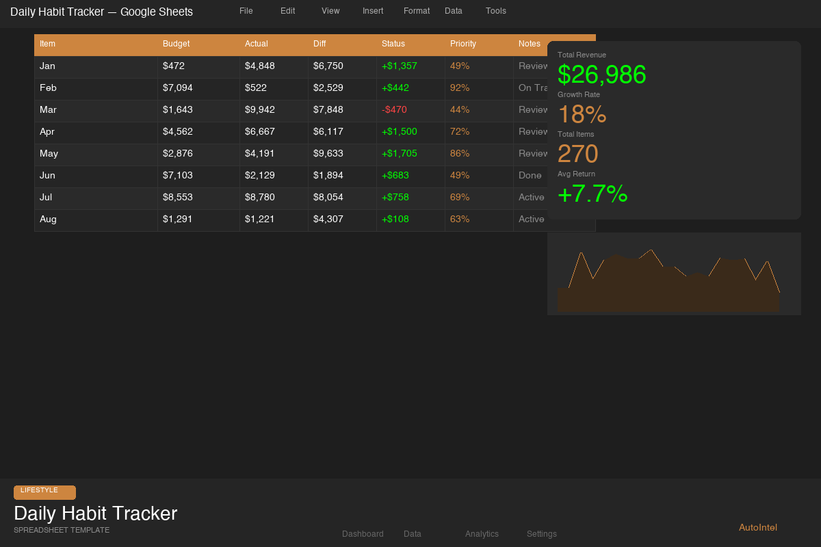The width and height of the screenshot is (821, 547).
Task: Click the Budget column header
Action: pos(198,45)
